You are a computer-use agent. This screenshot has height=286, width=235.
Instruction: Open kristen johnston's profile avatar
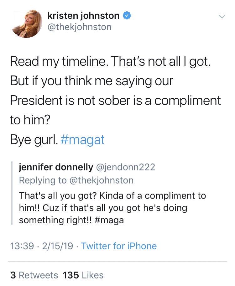click(x=27, y=24)
